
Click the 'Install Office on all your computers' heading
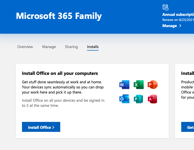click(60, 73)
